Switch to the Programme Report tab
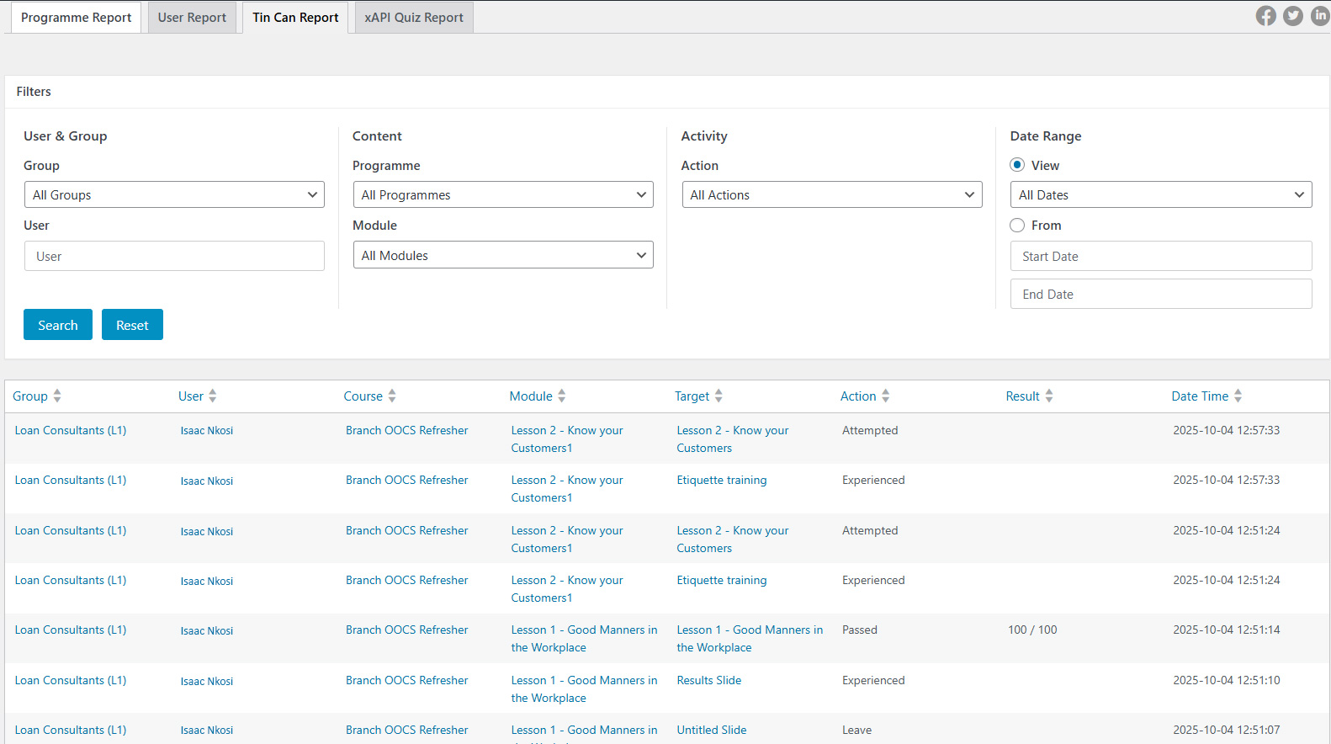Viewport: 1331px width, 744px height. click(x=76, y=18)
